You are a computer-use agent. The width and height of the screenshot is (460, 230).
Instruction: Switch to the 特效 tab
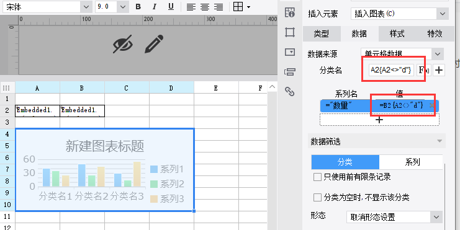tap(435, 33)
